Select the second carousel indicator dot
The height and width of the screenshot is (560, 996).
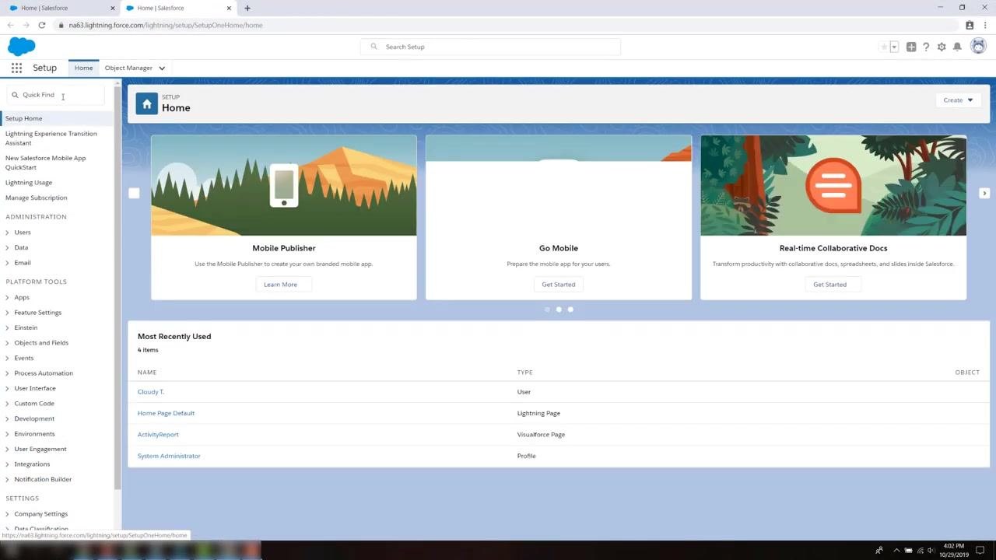[559, 310]
